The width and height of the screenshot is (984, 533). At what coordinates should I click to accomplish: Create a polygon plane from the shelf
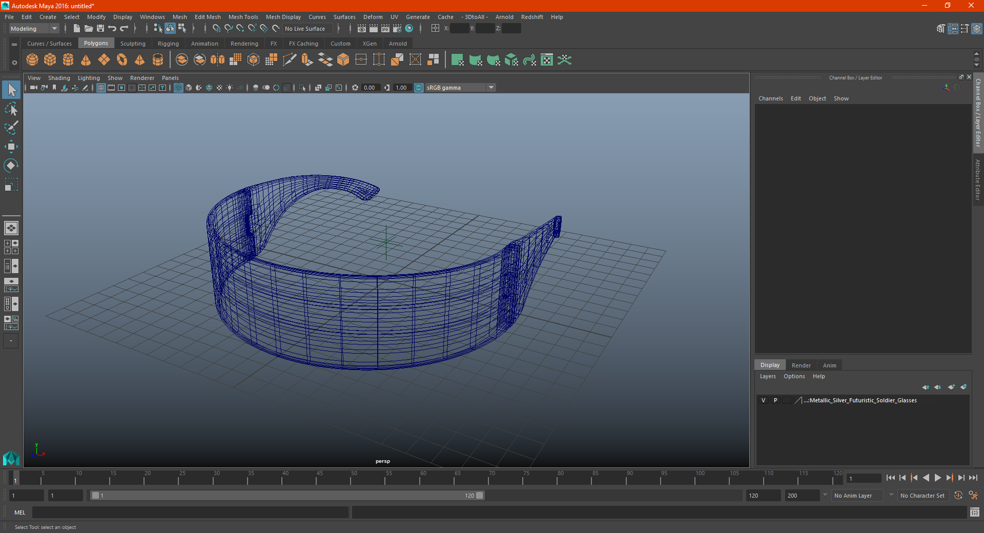point(104,60)
